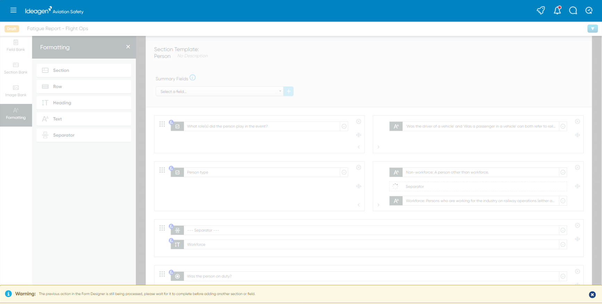
Task: Dismiss the warning banner
Action: pos(592,295)
